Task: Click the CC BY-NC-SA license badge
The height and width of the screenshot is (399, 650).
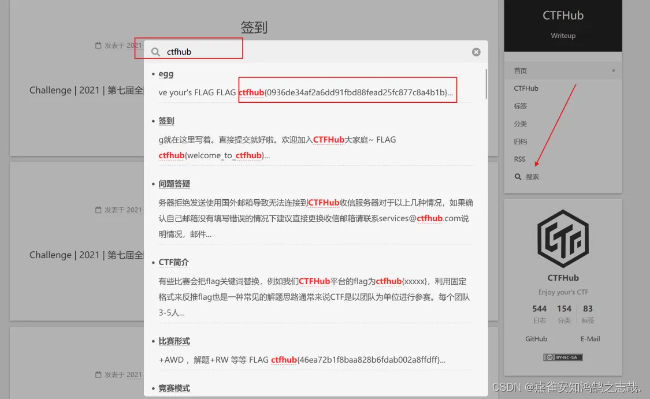Action: point(563,357)
